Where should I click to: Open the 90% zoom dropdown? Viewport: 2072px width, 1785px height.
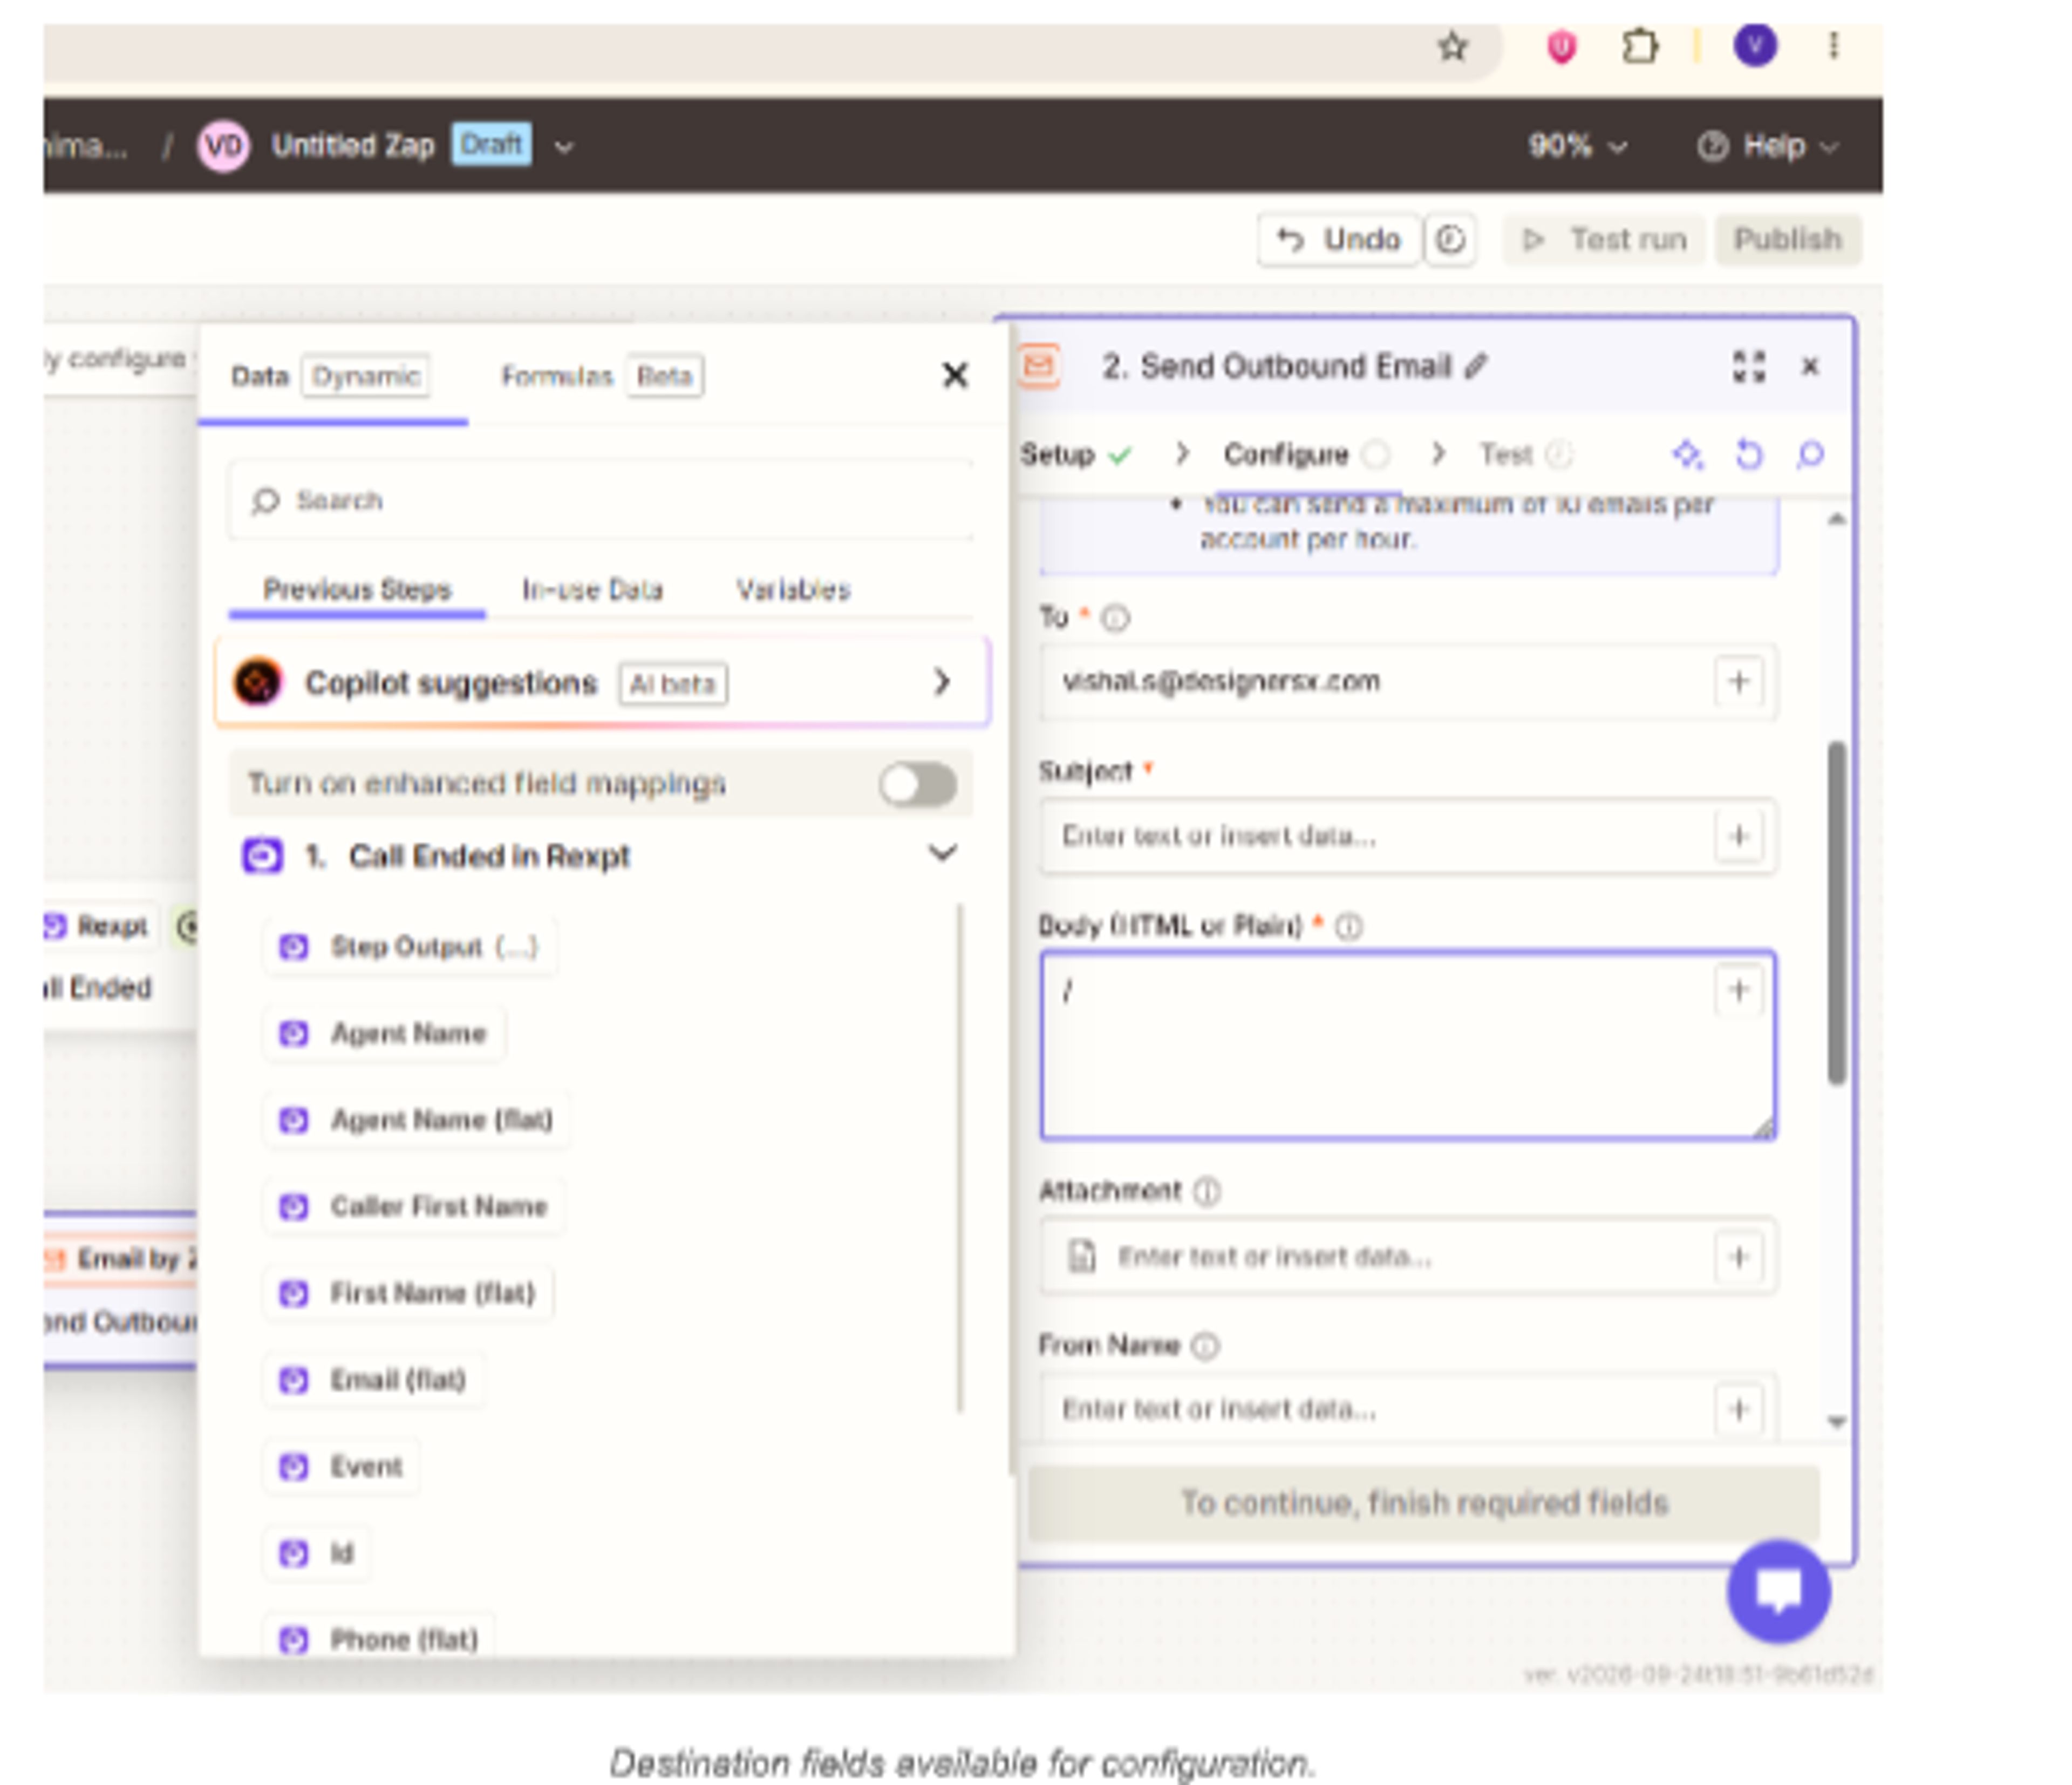(1577, 146)
